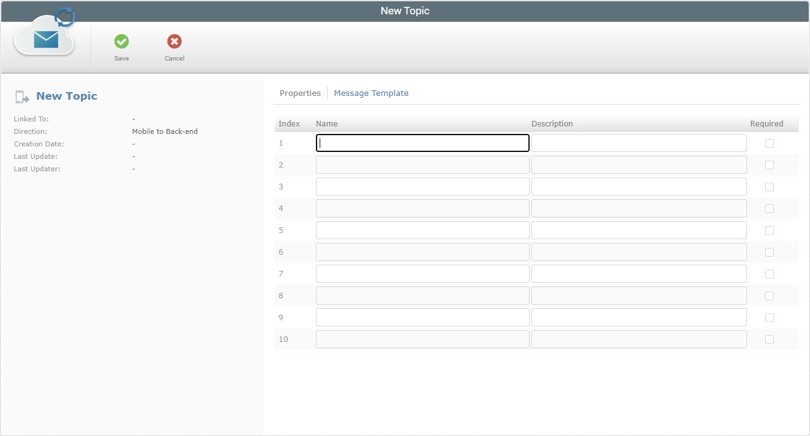The width and height of the screenshot is (810, 436).
Task: Toggle Required for index 3
Action: coord(769,186)
